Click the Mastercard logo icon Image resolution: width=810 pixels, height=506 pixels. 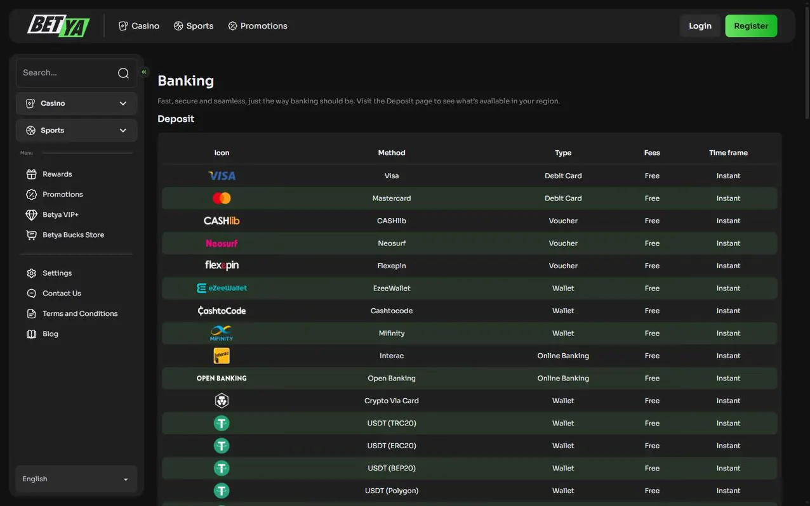pos(222,198)
